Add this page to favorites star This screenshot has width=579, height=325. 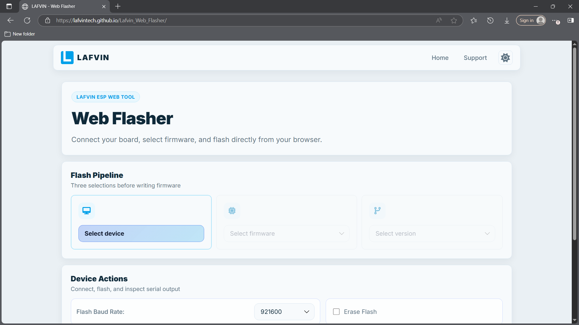point(454,20)
